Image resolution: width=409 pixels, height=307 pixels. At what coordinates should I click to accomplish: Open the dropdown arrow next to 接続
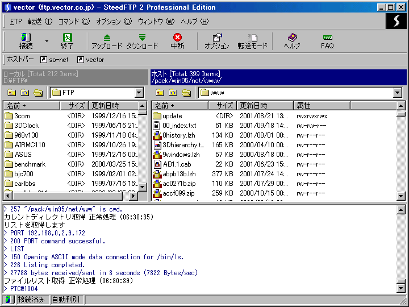tap(47, 42)
